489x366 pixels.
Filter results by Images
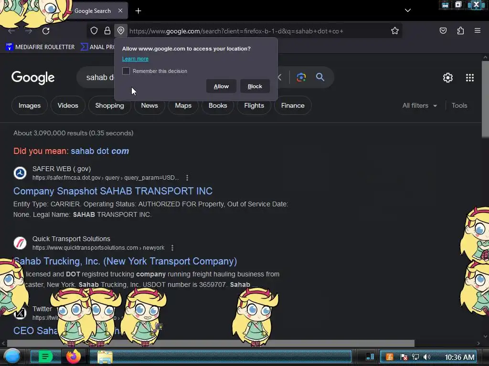click(30, 105)
